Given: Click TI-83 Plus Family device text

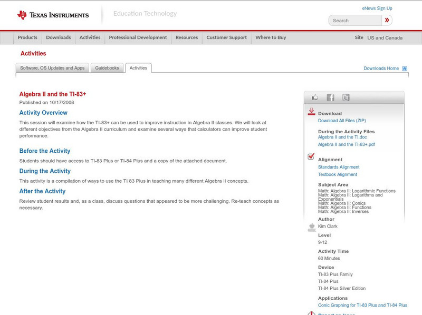Looking at the screenshot, I should click(335, 274).
